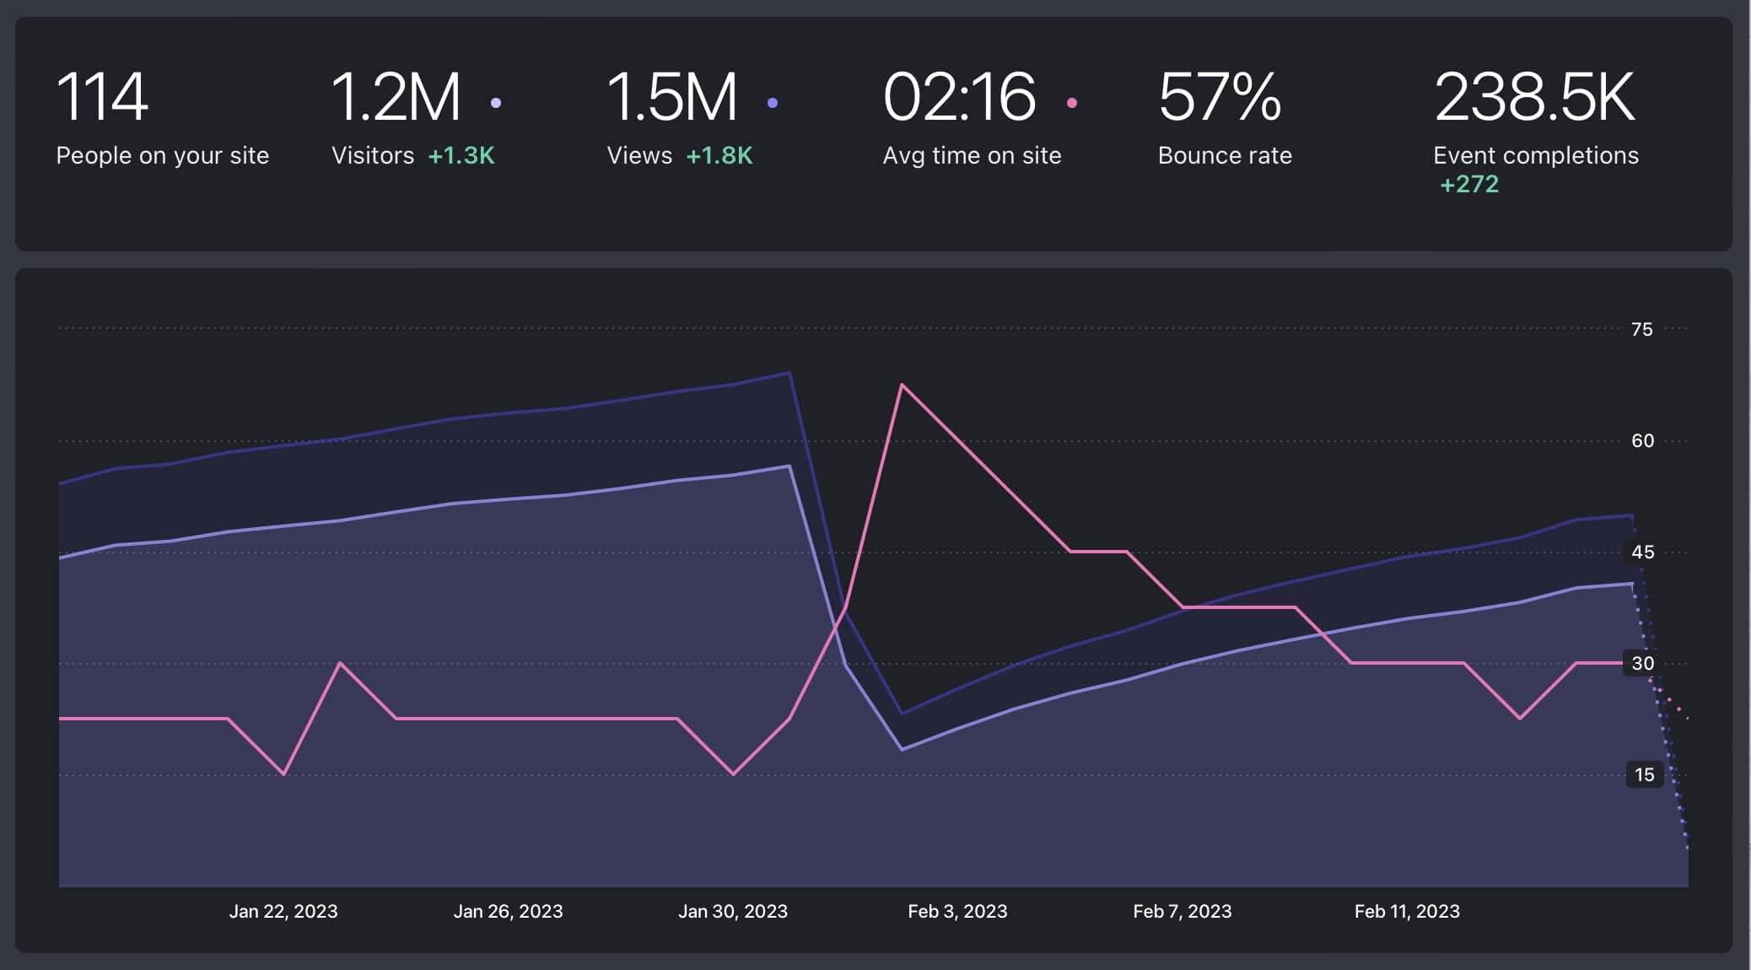Viewport: 1751px width, 970px height.
Task: Click the +272 event completions change label
Action: tap(1469, 182)
